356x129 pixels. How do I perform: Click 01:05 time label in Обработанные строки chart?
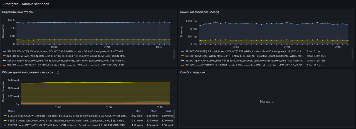(54, 47)
